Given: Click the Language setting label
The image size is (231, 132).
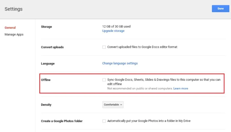Looking at the screenshot, I should [x=48, y=64].
